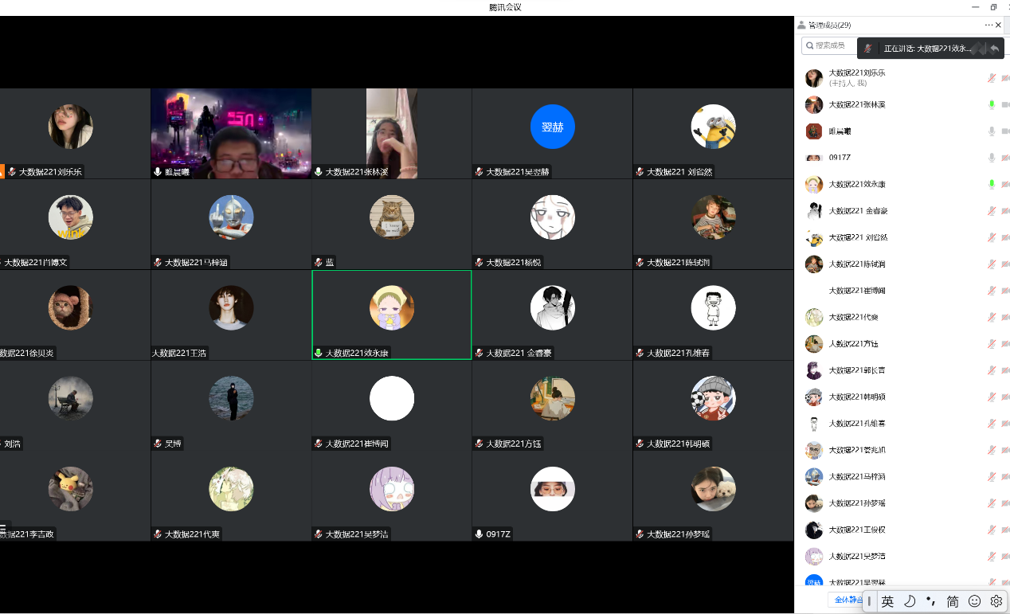Toggle microphone for 雎晨曦 in member list
The height and width of the screenshot is (614, 1010).
(x=992, y=131)
